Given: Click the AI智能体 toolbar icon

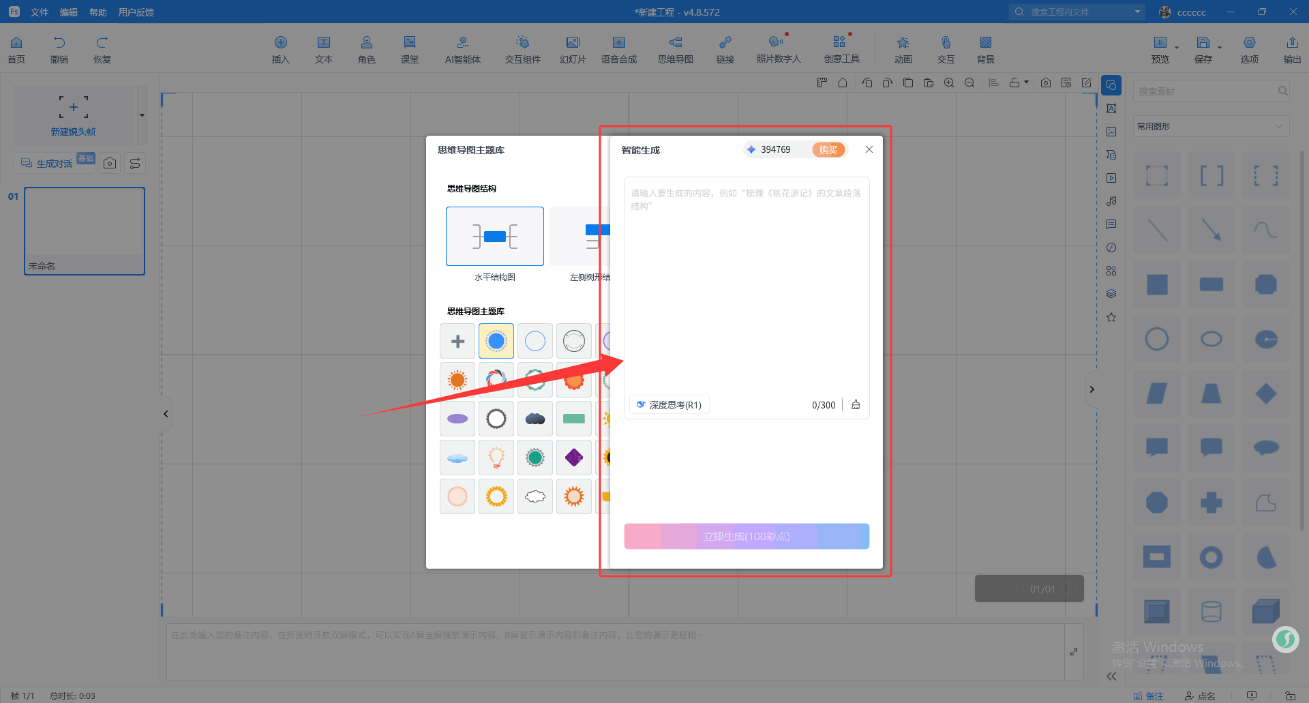Looking at the screenshot, I should [462, 49].
